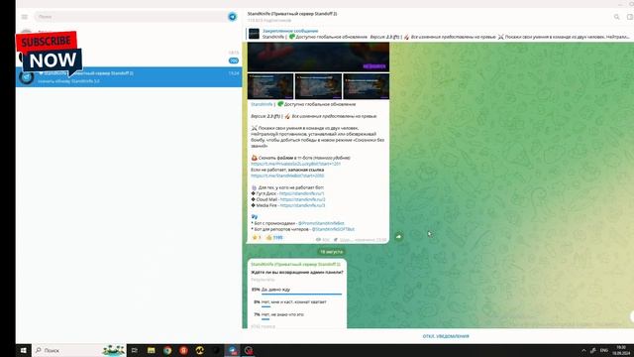634x357 pixels.
Task: Select poll option 'Нет, не знаю что это'
Action: [296, 315]
